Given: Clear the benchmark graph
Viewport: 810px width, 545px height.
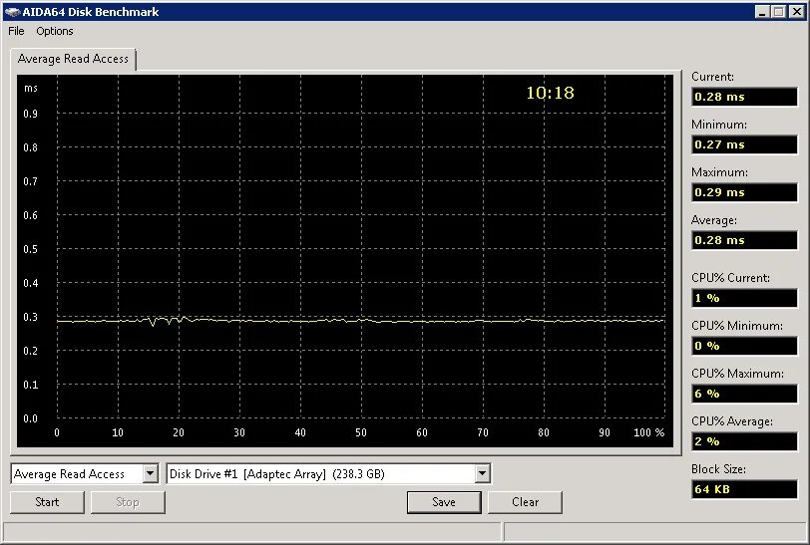Looking at the screenshot, I should pyautogui.click(x=525, y=502).
